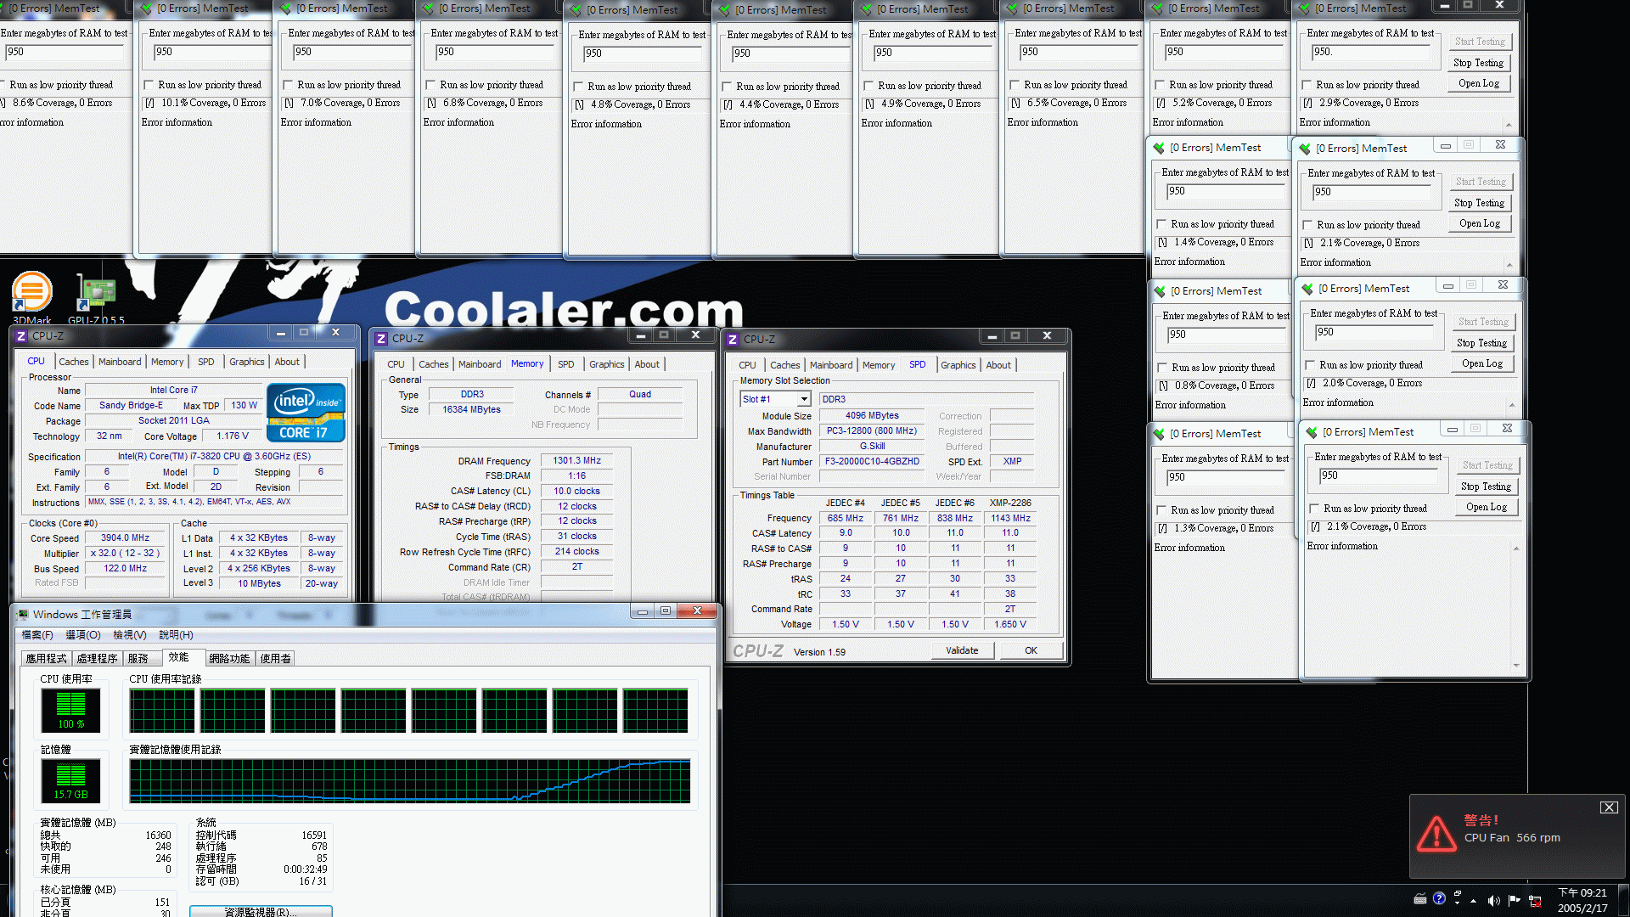1630x917 pixels.
Task: Click the disconnected network icon in the system tray
Action: click(1535, 901)
